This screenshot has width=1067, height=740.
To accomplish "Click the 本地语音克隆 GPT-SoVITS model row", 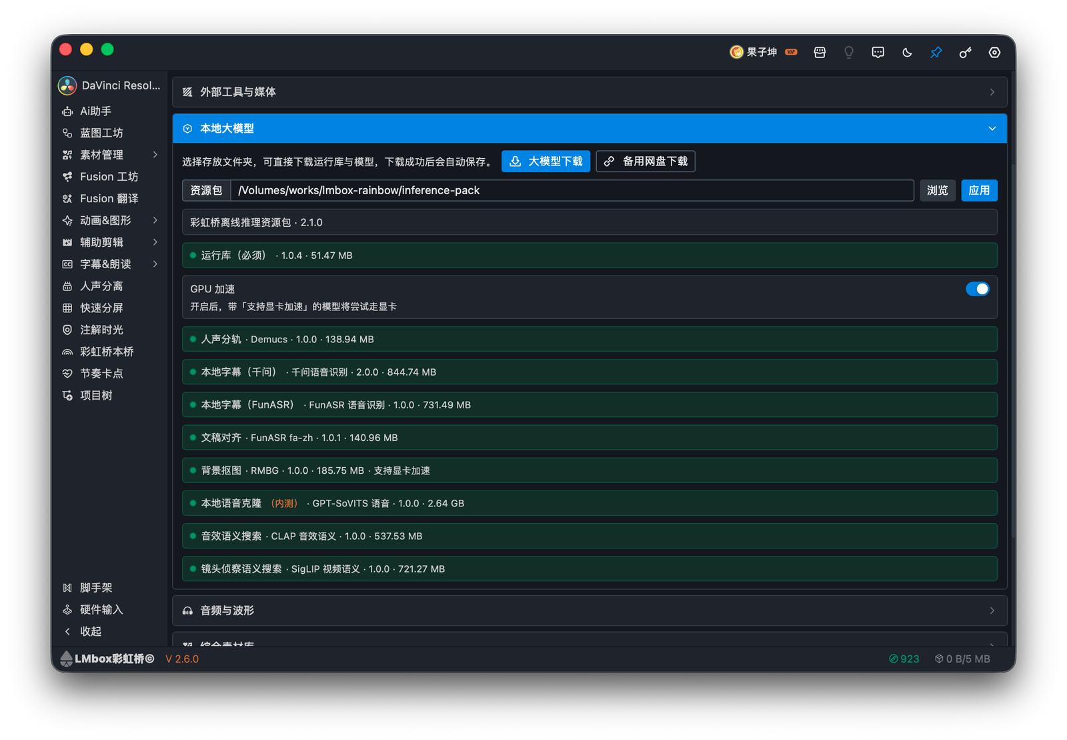I will tap(590, 504).
